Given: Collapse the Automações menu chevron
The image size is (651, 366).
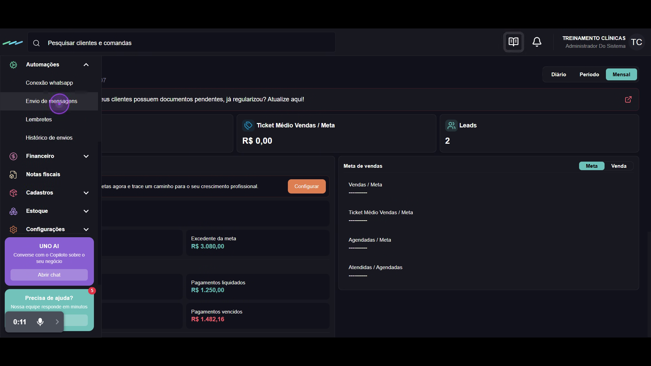Looking at the screenshot, I should click(86, 65).
